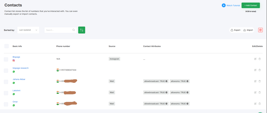
Task: Select the Omar row checkbox
Action: (x=6, y=104)
